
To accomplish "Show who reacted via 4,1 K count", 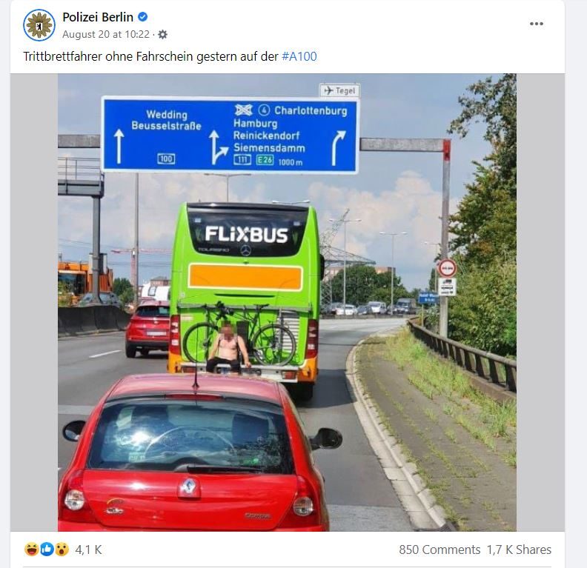I will (x=88, y=549).
